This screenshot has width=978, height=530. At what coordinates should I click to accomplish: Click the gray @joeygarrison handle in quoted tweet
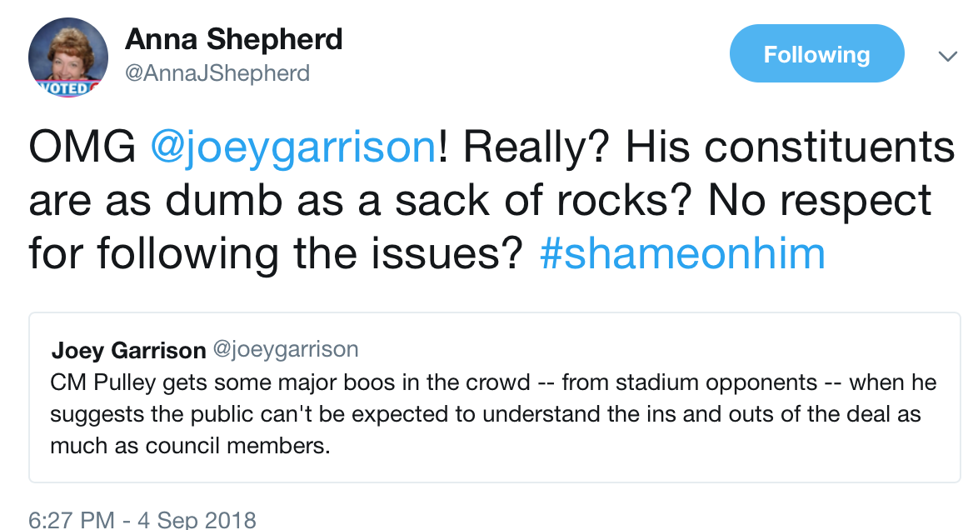coord(287,350)
